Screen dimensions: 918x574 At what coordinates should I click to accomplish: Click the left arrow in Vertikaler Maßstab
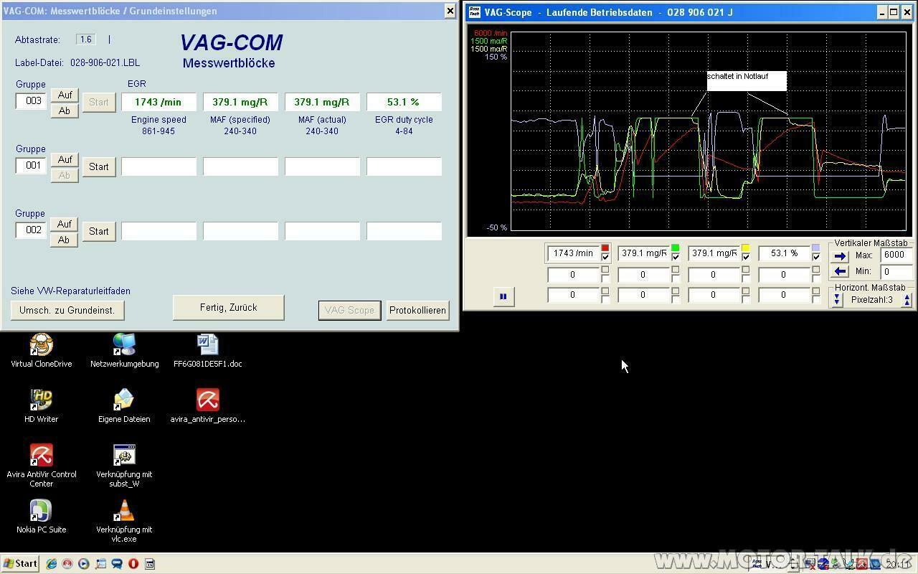841,272
